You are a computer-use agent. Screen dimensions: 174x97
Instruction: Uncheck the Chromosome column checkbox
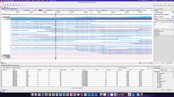click(x=158, y=73)
